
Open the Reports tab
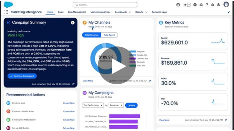click(x=139, y=12)
